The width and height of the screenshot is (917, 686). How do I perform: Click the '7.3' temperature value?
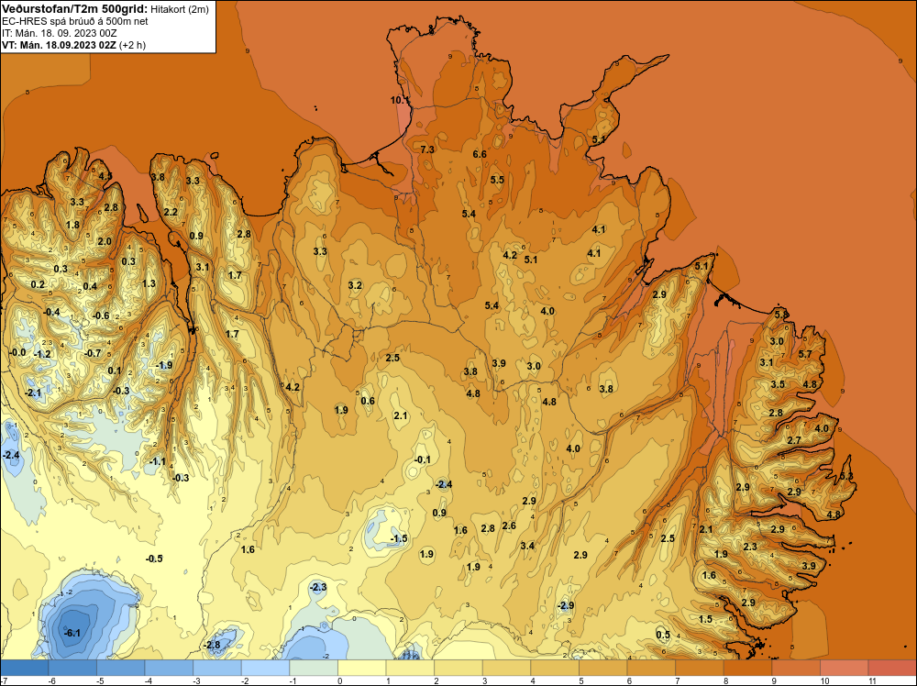427,149
